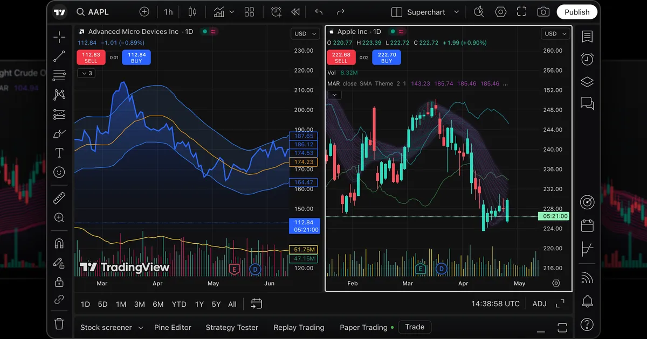Image resolution: width=647 pixels, height=339 pixels.
Task: Select the brush drawing tool
Action: [59, 133]
